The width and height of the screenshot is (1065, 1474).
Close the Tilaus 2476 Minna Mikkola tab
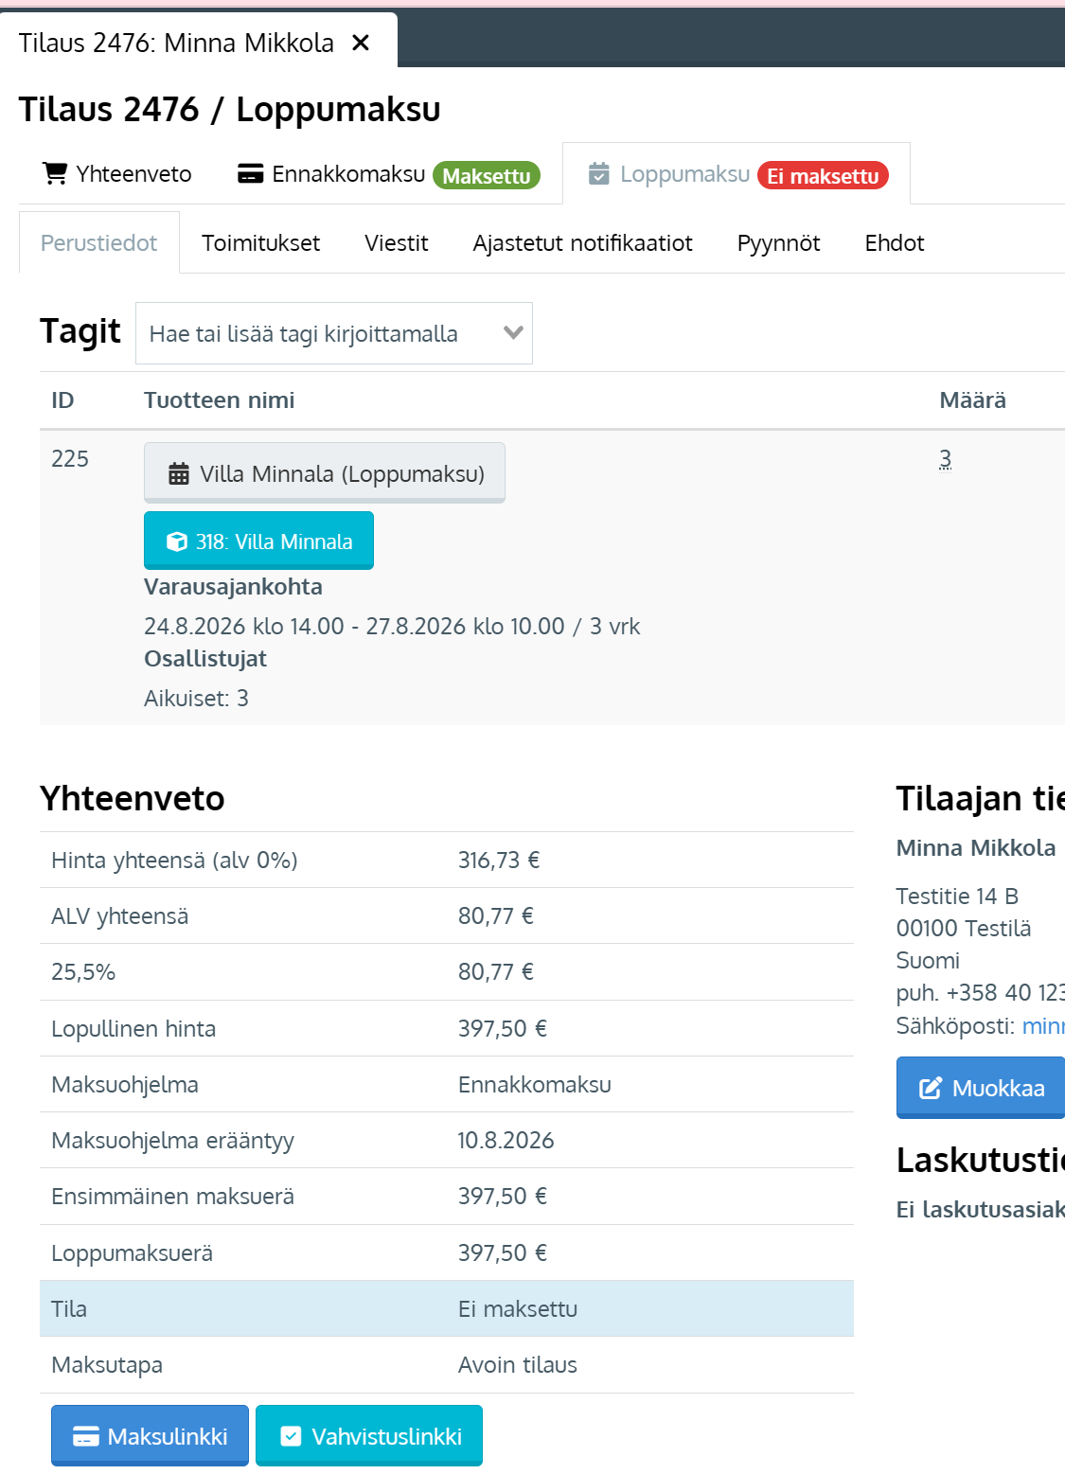pyautogui.click(x=361, y=43)
